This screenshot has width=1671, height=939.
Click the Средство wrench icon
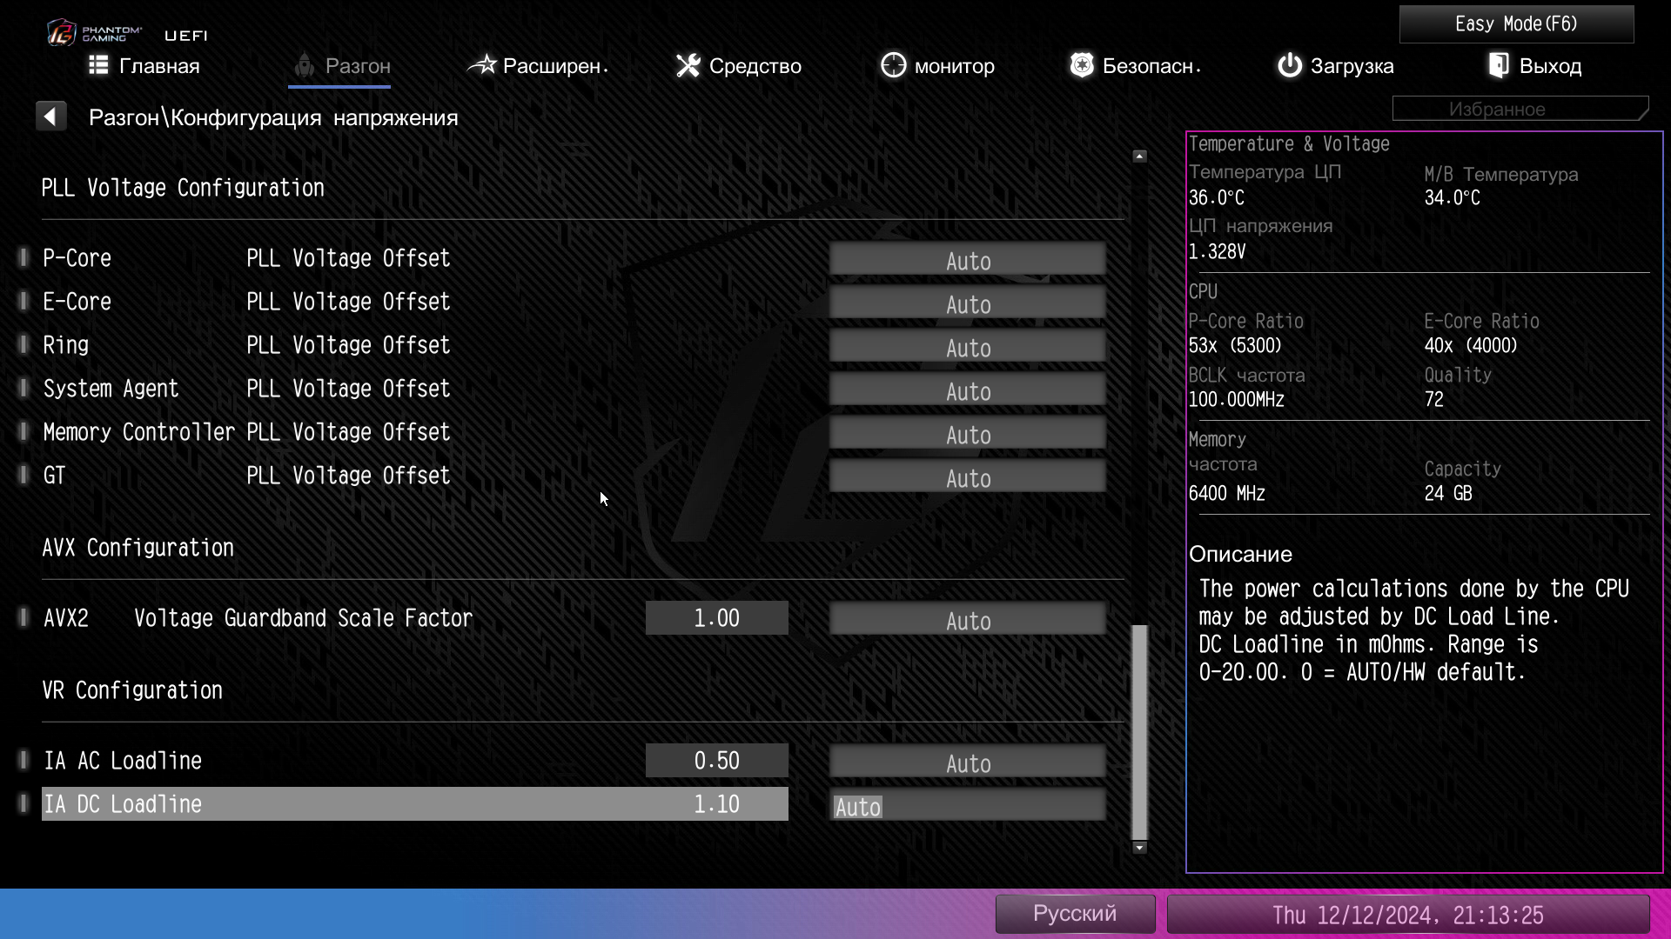tap(688, 65)
